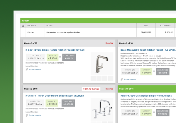This screenshot has width=176, height=123.
Task: Click '+ $ 90.00' markup in Choice 1
Action: point(53,57)
